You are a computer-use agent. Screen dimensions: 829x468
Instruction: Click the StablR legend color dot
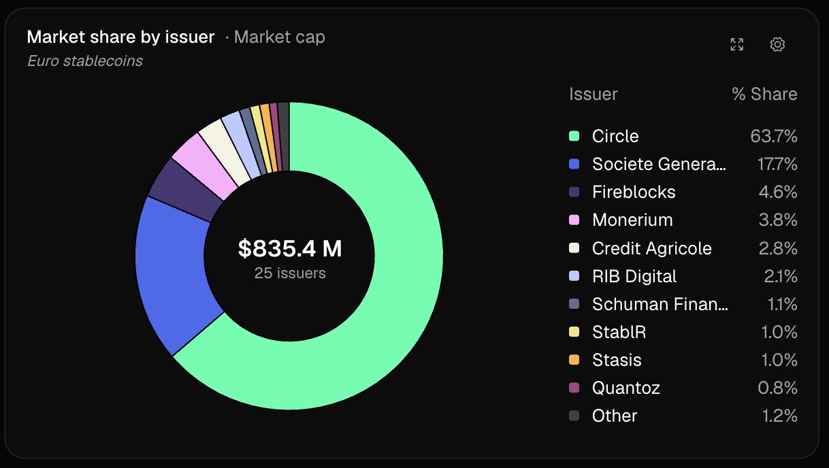pos(574,332)
